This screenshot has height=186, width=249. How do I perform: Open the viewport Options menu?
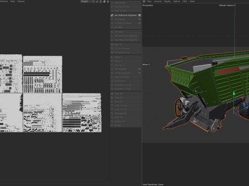[176, 2]
